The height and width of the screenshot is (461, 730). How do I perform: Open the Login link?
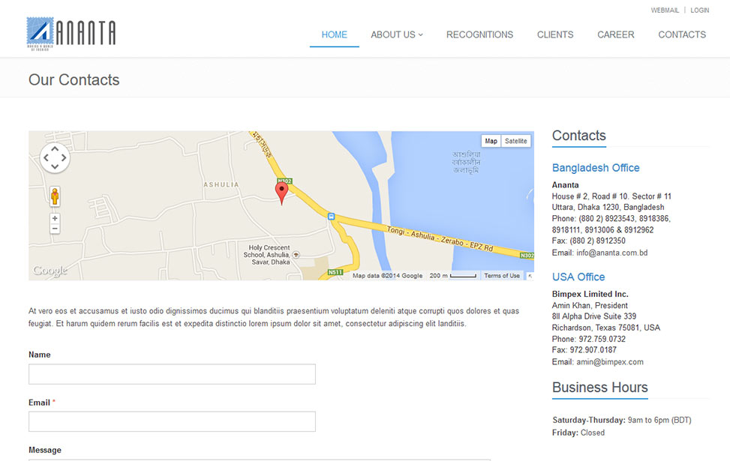pyautogui.click(x=699, y=10)
